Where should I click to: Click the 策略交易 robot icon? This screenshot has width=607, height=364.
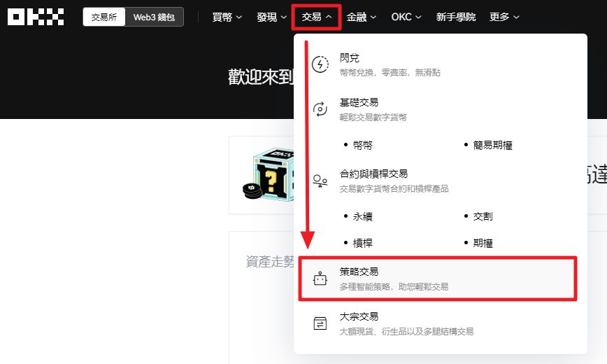320,279
